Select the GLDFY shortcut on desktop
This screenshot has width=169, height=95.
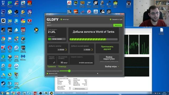[36, 30]
